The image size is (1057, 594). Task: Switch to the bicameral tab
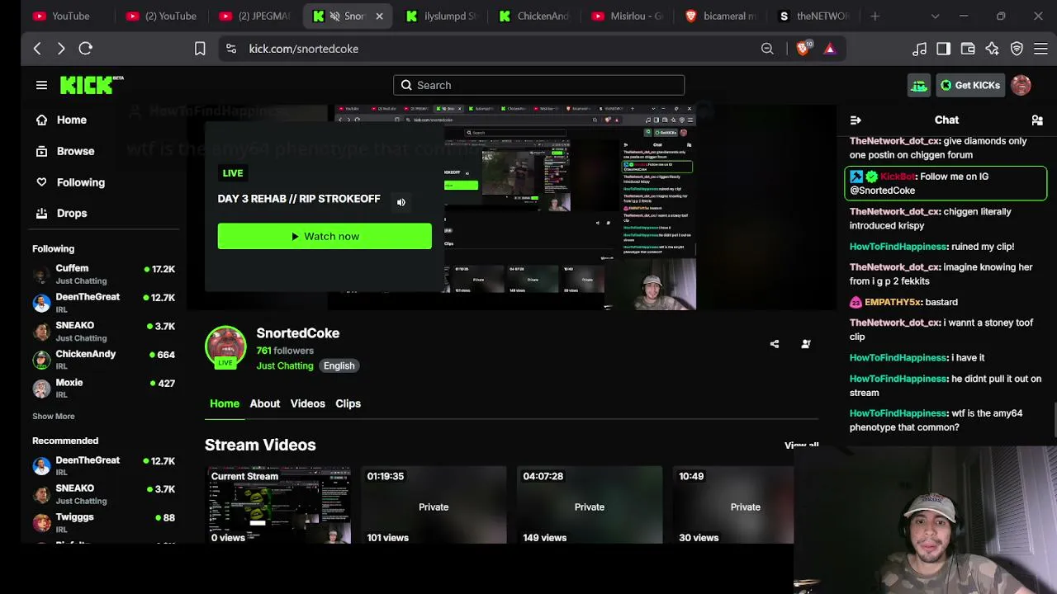[x=723, y=16]
